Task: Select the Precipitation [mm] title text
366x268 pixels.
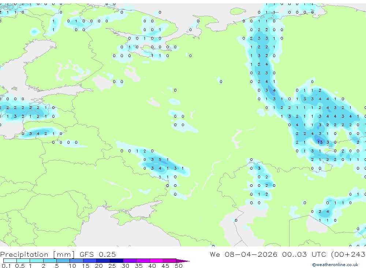Action: coord(37,254)
